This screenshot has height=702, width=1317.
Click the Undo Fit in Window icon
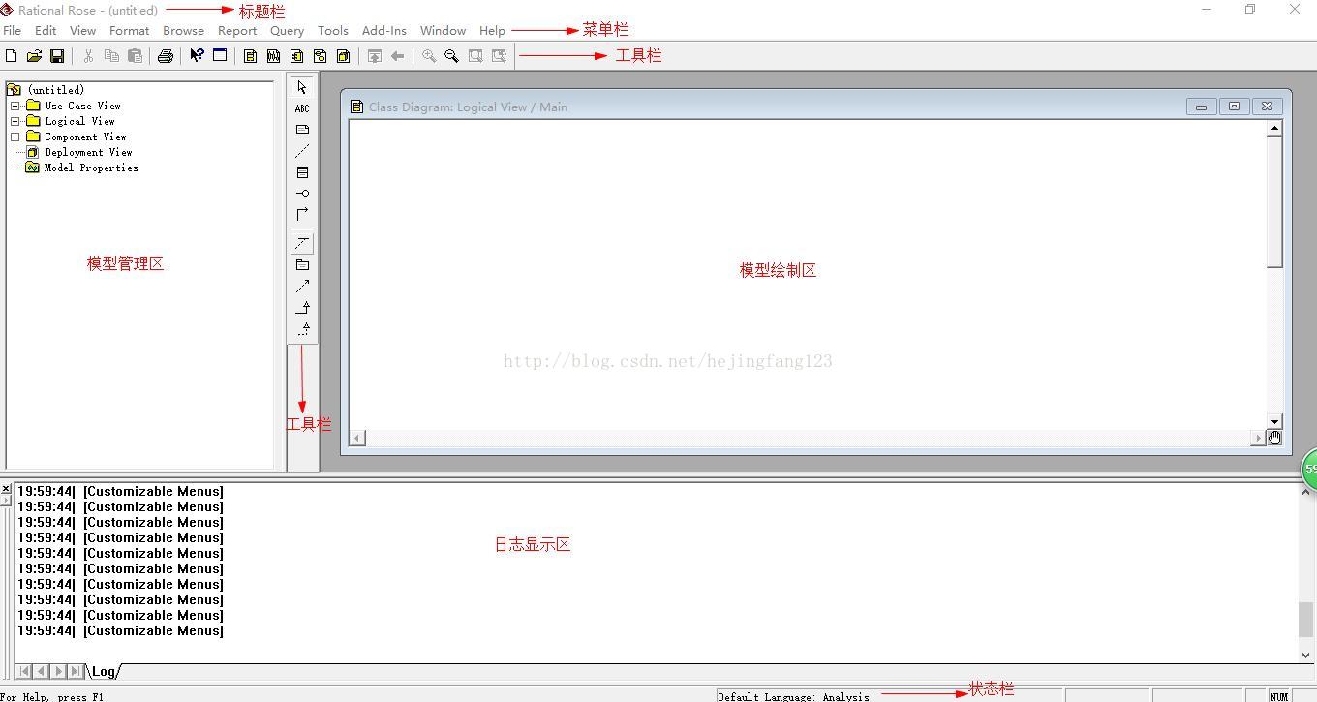click(499, 56)
